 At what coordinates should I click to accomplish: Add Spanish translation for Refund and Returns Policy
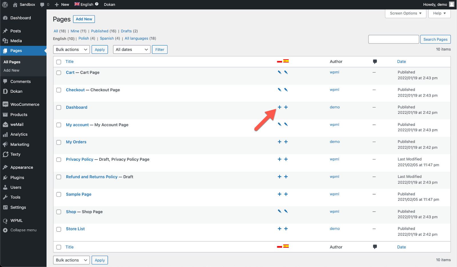[286, 177]
